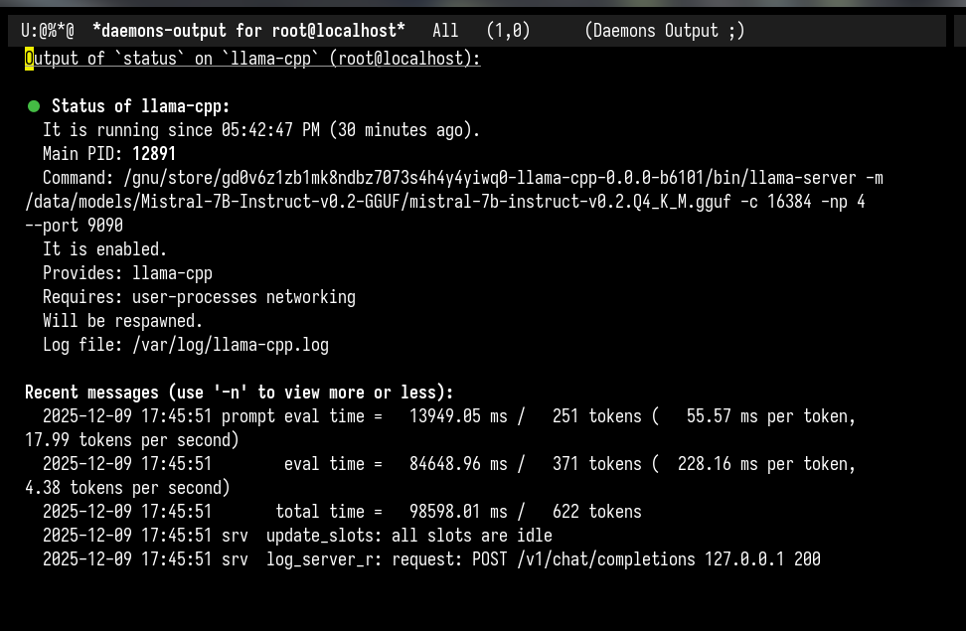
Task: Click the 'Recent messages' section heading
Action: coord(239,393)
